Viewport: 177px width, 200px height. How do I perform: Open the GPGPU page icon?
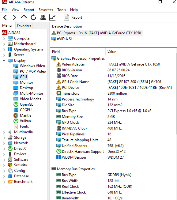[16, 110]
